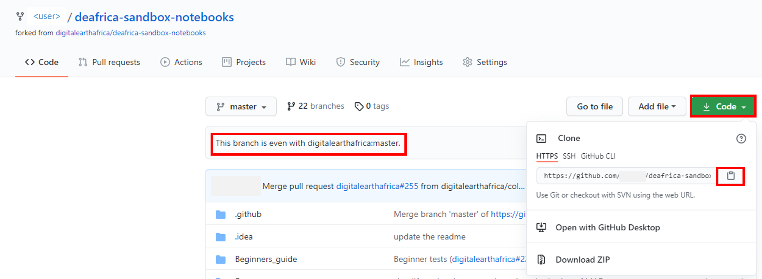Viewport: 762px width, 279px height.
Task: Toggle the green Code dropdown button
Action: click(x=723, y=107)
